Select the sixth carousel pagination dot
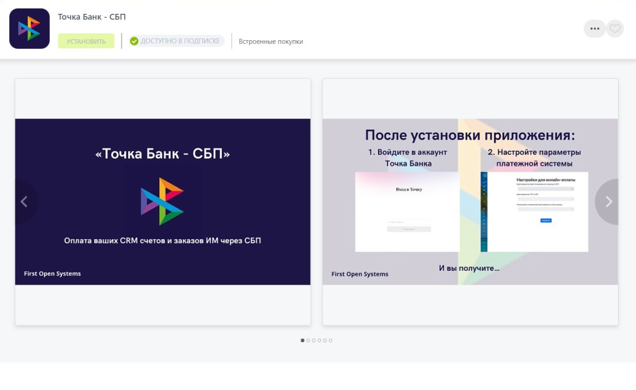This screenshot has width=636, height=390. [x=330, y=340]
